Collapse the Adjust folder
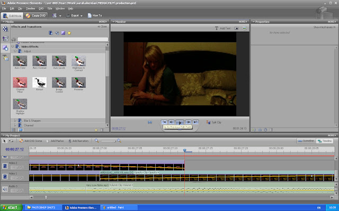Image resolution: width=339 pixels, height=211 pixels. 15,51
